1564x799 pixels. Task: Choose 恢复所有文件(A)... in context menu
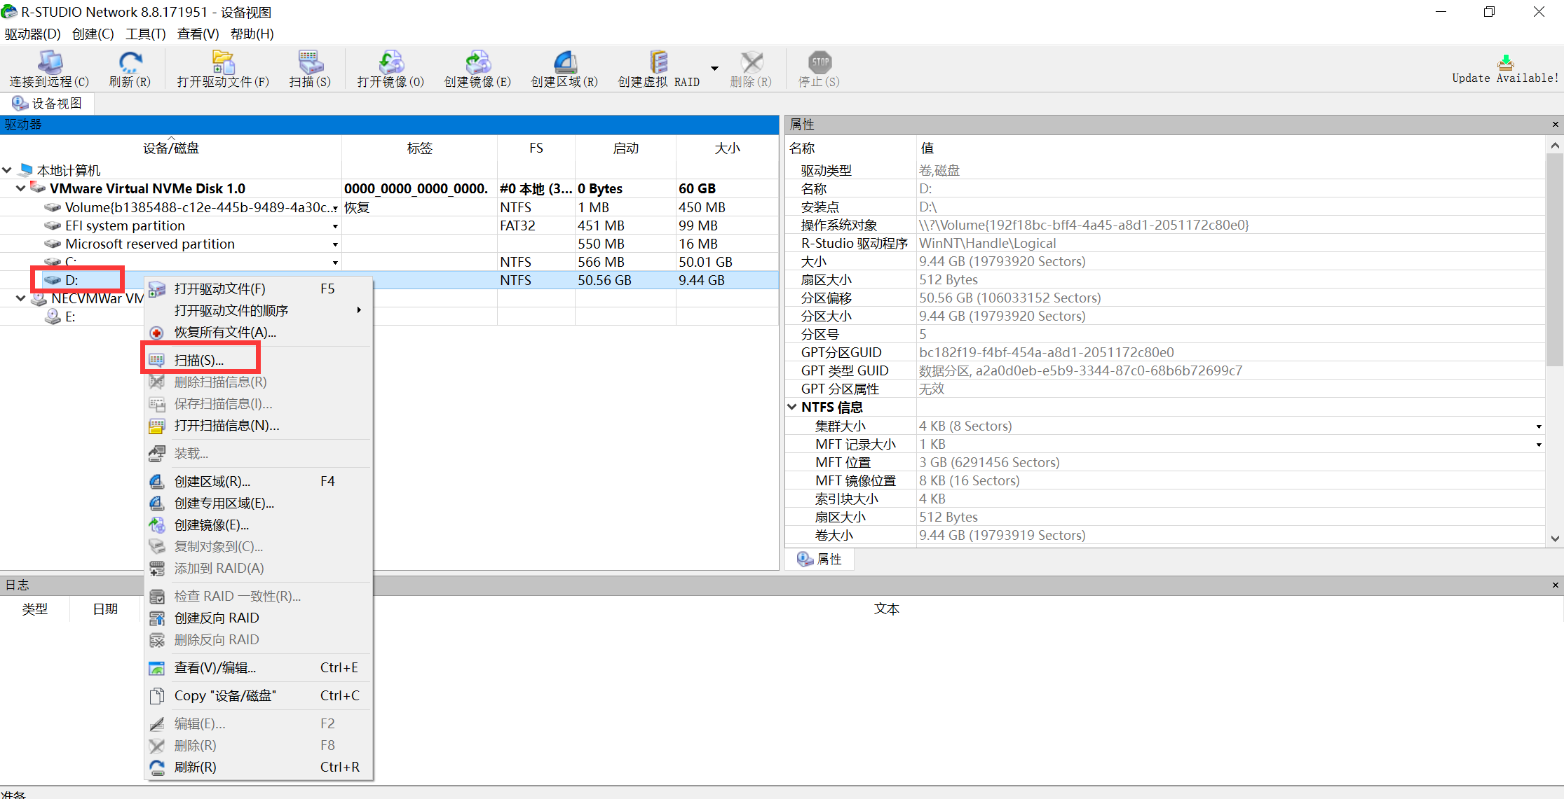click(258, 332)
